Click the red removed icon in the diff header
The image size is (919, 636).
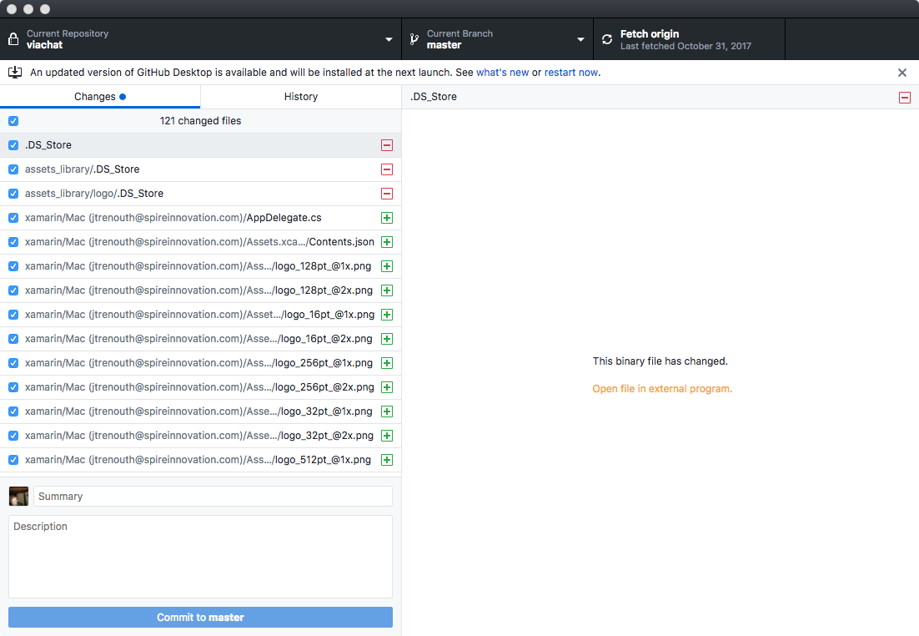coord(905,98)
